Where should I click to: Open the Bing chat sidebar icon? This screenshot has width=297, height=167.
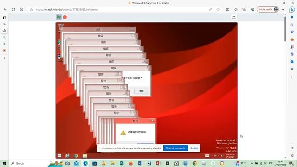292,9
